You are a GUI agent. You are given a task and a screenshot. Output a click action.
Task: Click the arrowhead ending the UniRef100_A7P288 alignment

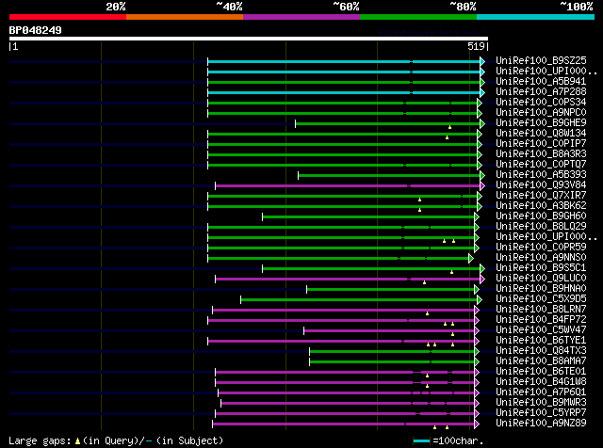482,92
